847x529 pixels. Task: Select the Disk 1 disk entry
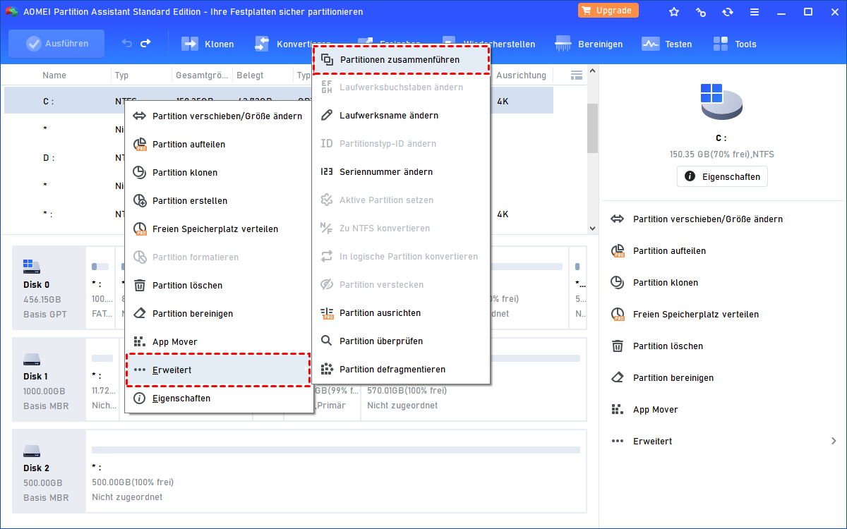click(x=49, y=379)
